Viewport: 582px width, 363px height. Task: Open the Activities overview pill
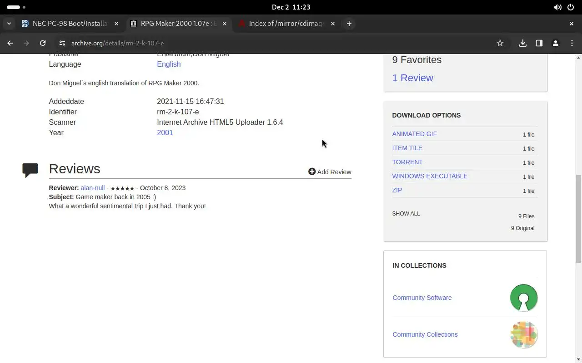[x=16, y=7]
